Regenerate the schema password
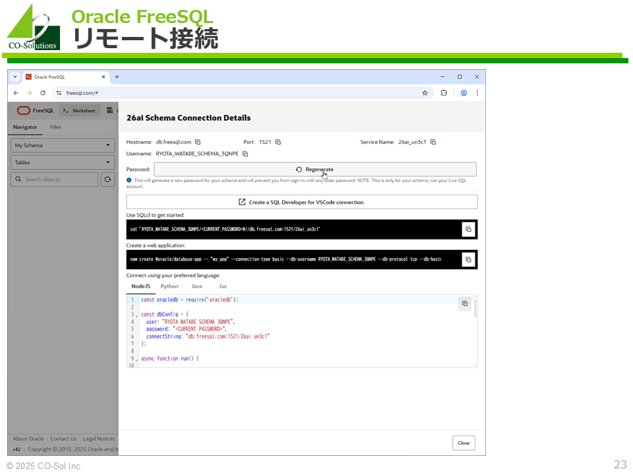 [315, 170]
